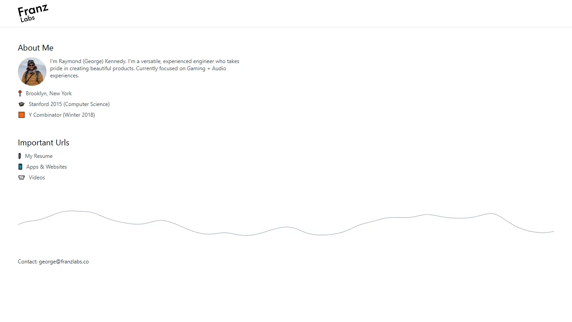This screenshot has height=322, width=572.
Task: Click the red location pin icon
Action: [20, 93]
